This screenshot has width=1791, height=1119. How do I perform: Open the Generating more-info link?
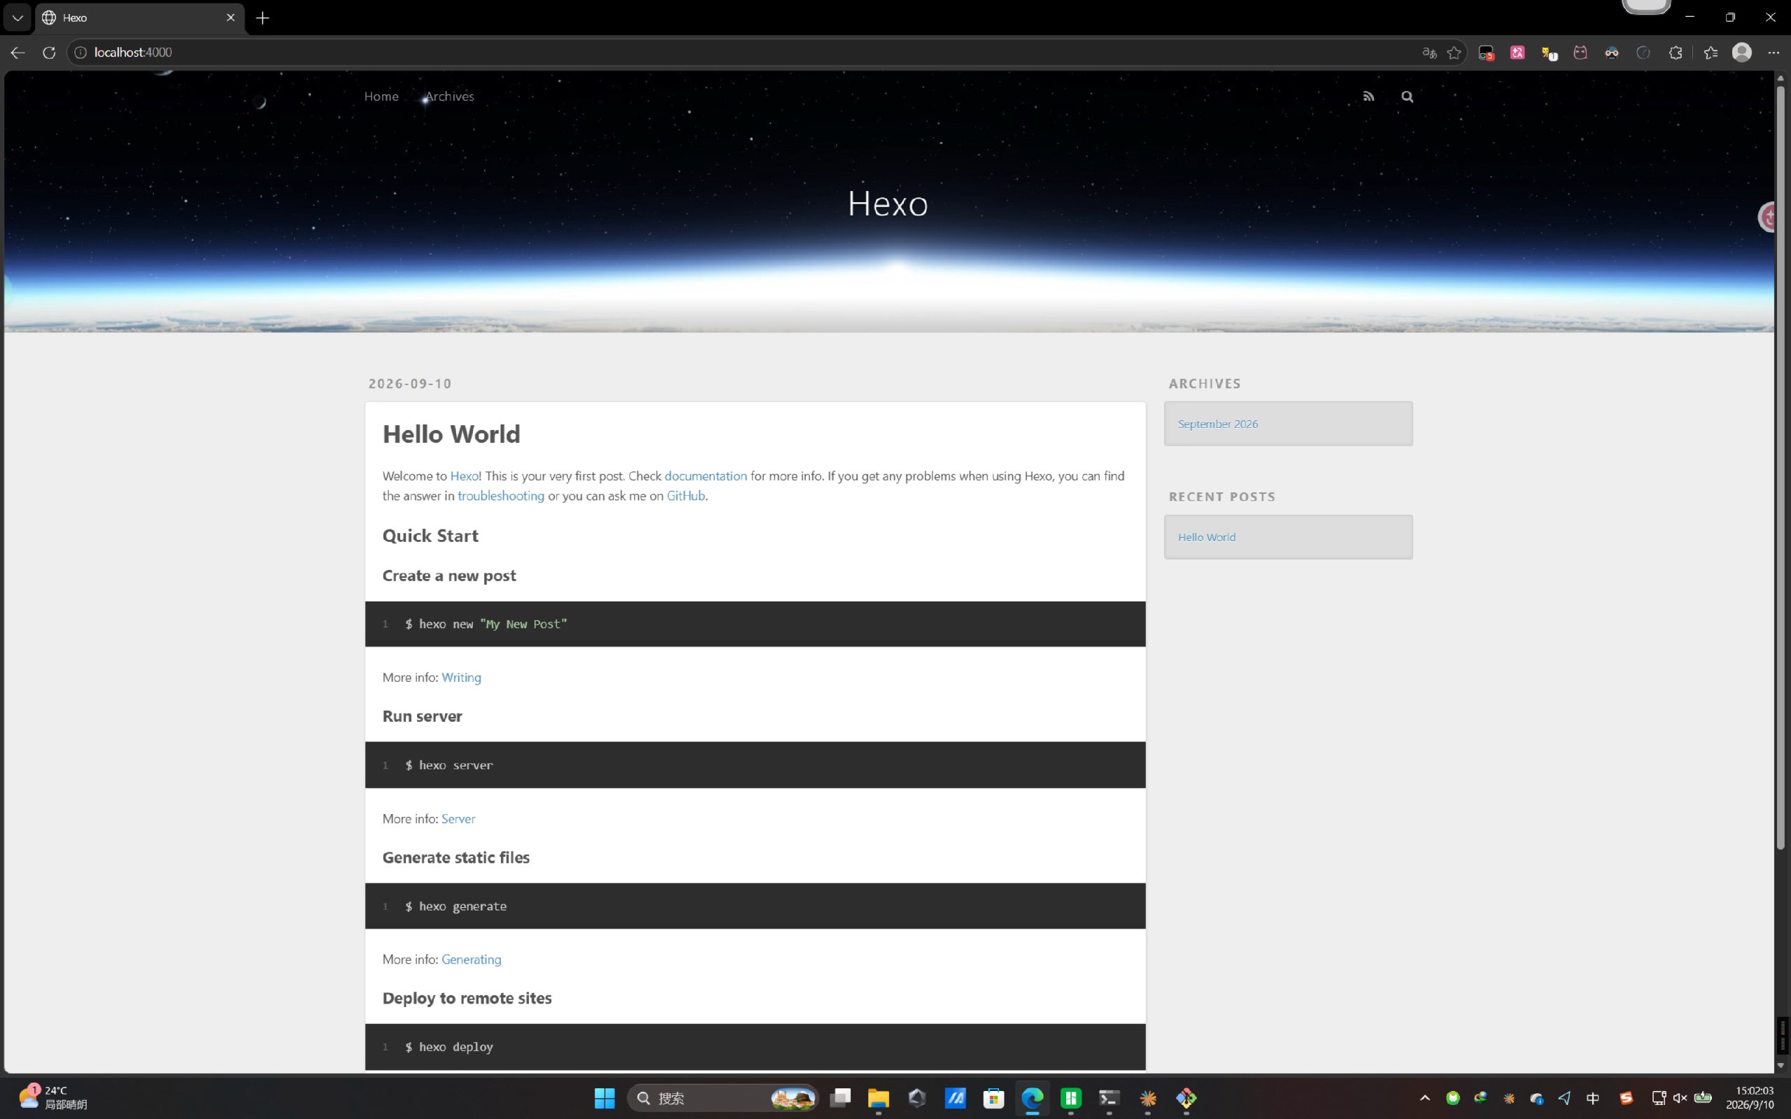click(472, 959)
